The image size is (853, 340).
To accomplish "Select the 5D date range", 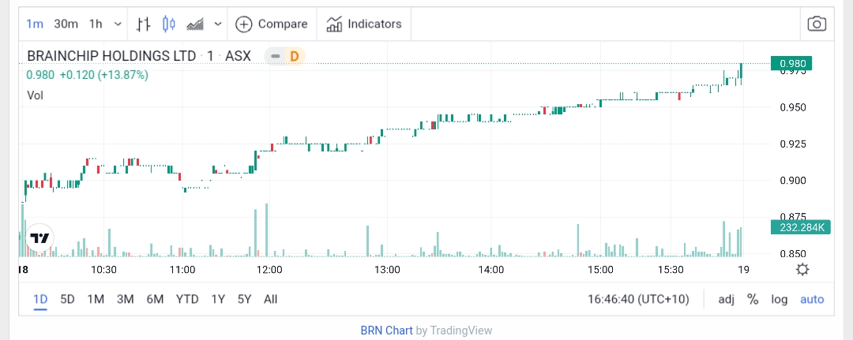I will pyautogui.click(x=67, y=299).
